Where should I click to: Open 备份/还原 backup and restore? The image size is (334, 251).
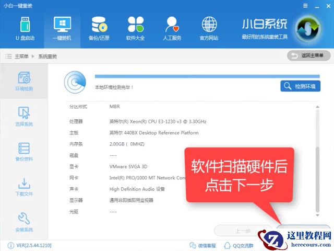pos(99,29)
